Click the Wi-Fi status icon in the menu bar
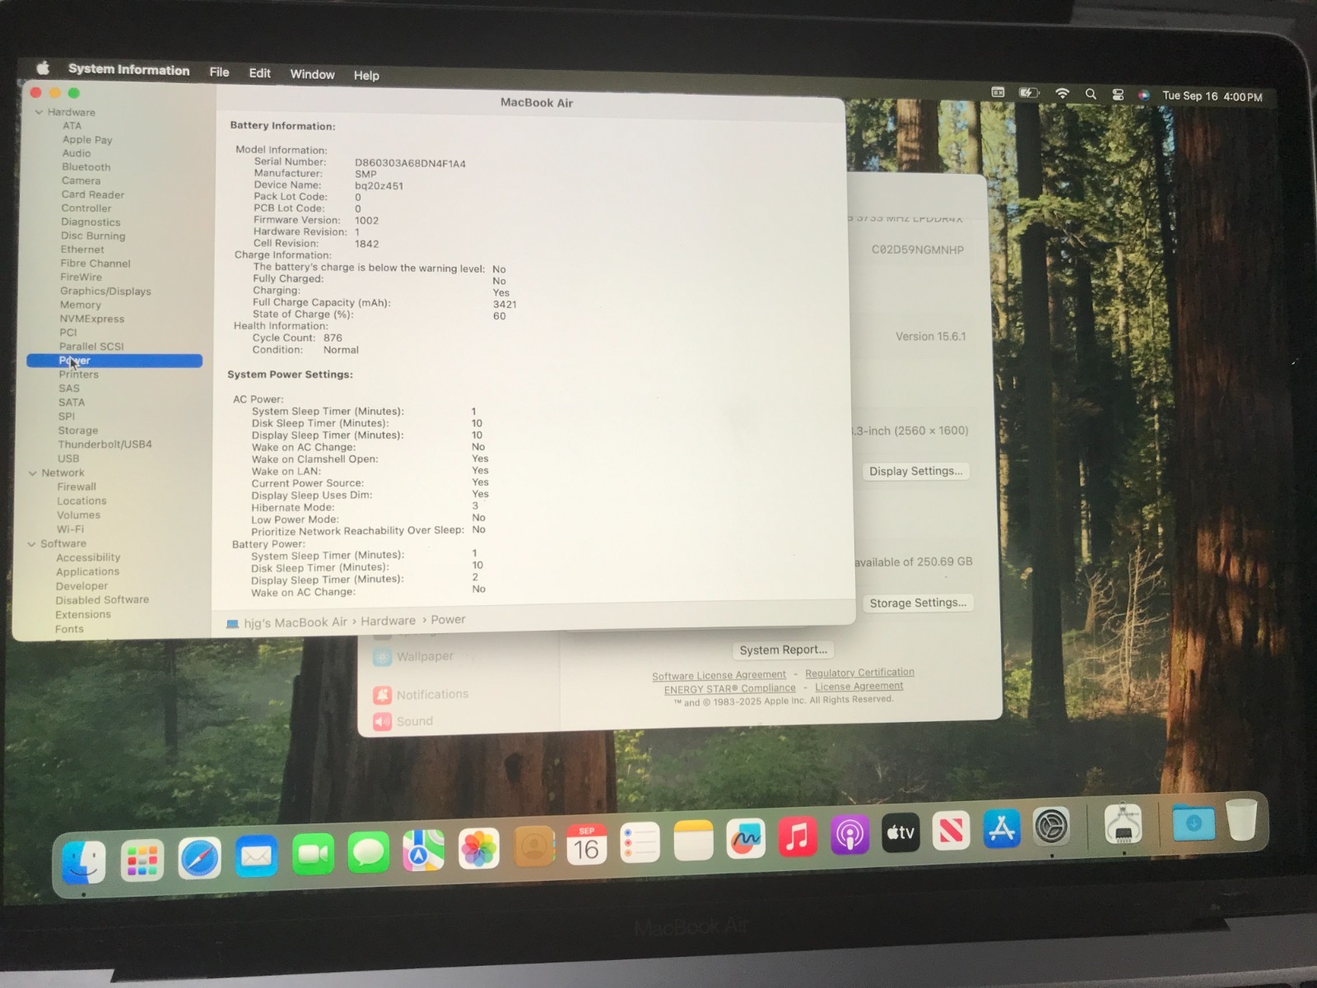The image size is (1317, 988). click(x=1063, y=94)
